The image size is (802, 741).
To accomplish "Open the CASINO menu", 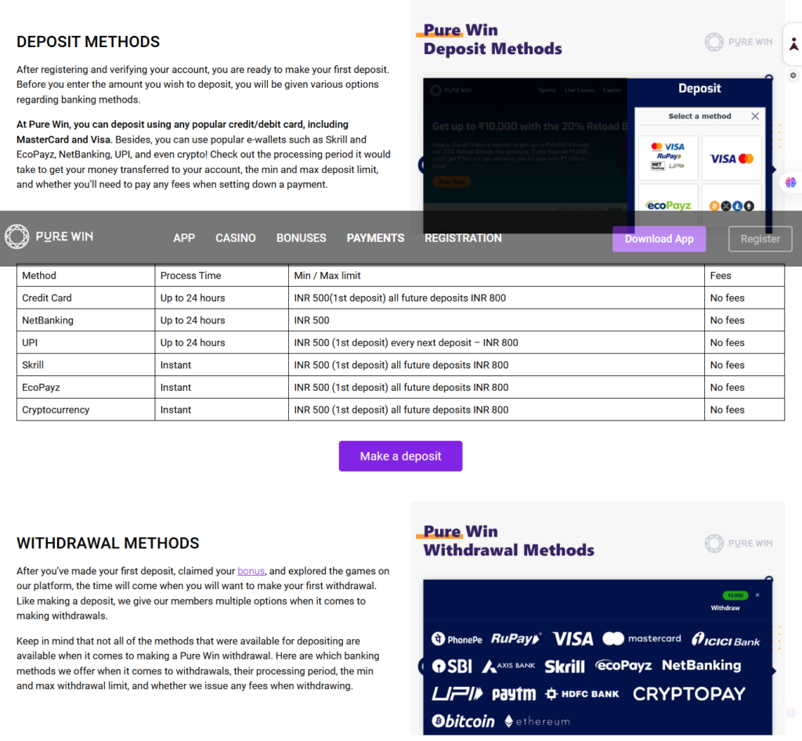I will pos(236,238).
